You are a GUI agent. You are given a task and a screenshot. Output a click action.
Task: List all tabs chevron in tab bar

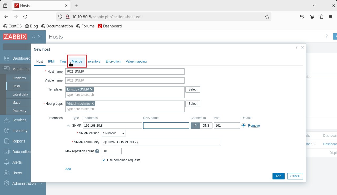tap(314, 6)
